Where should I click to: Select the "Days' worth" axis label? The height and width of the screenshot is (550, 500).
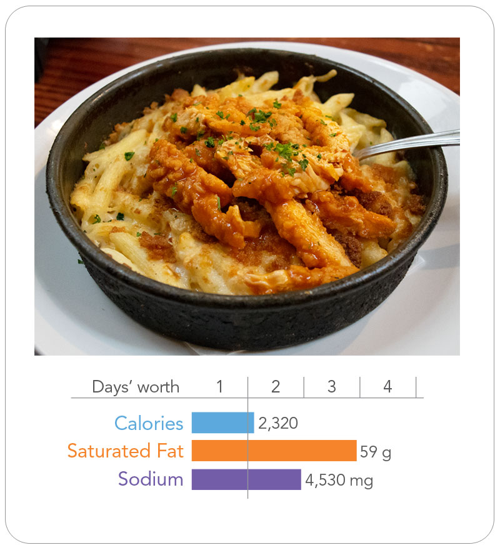click(x=136, y=387)
